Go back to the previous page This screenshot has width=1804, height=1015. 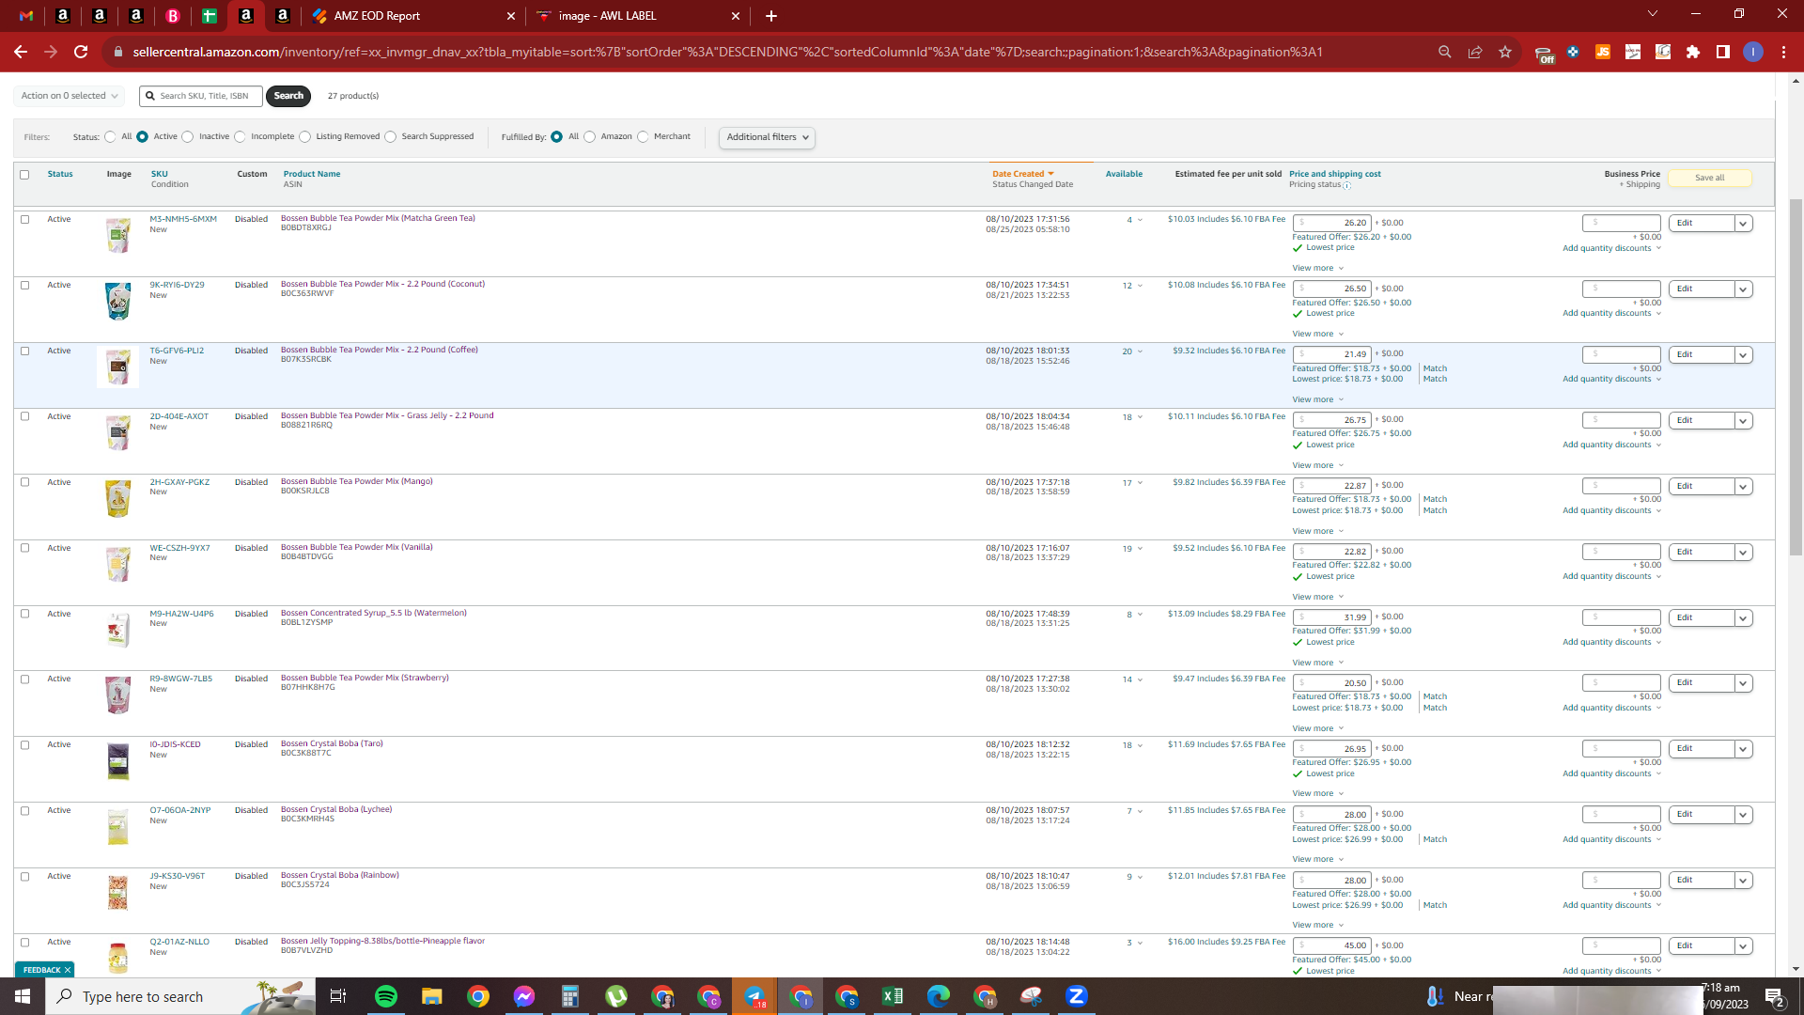[x=21, y=52]
